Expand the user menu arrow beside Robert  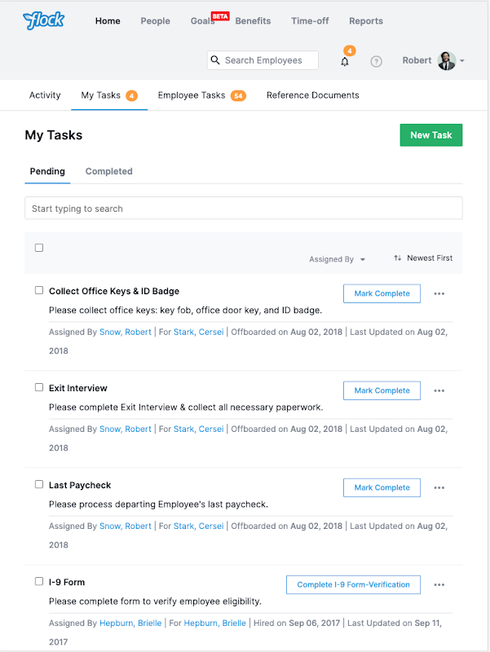[462, 61]
